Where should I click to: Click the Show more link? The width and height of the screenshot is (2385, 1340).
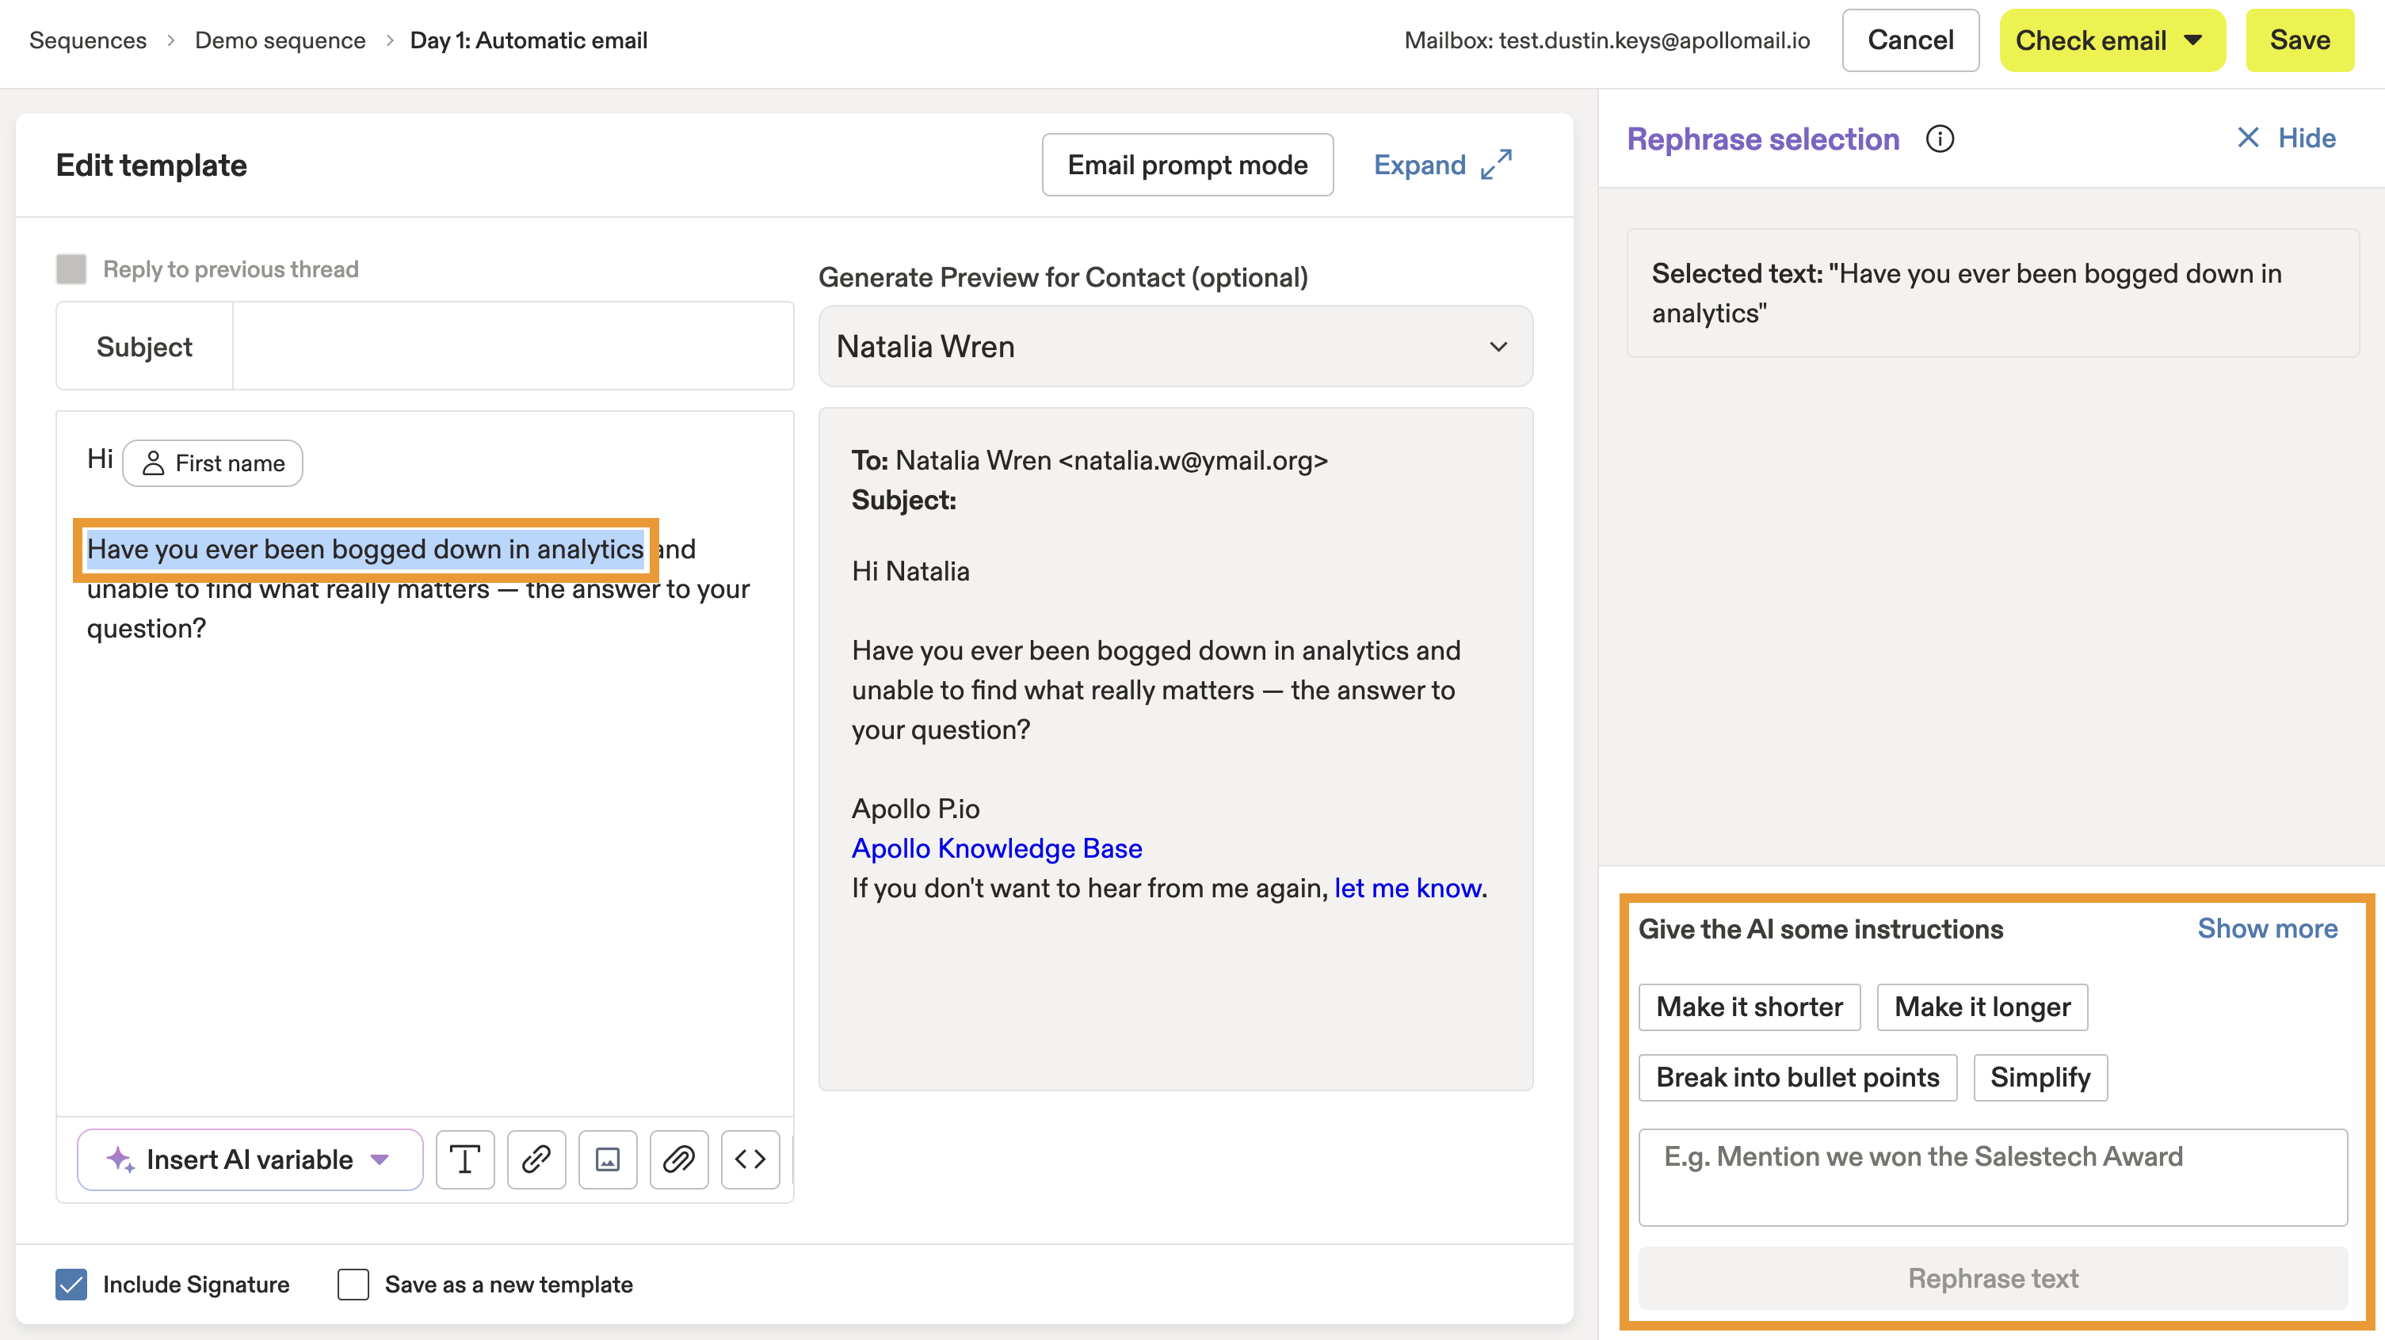(x=2268, y=928)
